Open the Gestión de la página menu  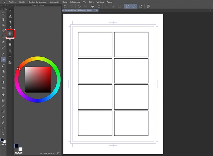point(38,2)
